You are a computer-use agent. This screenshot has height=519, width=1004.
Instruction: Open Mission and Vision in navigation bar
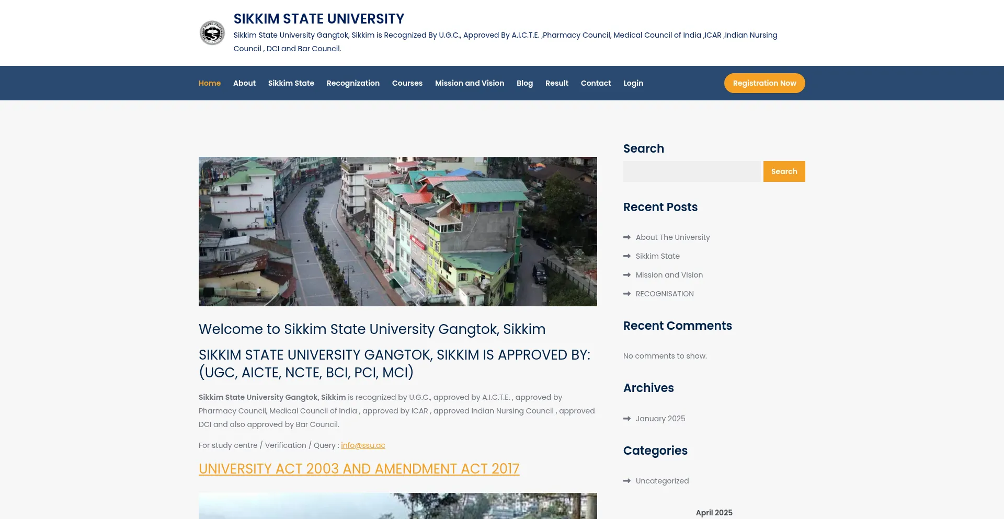[470, 83]
